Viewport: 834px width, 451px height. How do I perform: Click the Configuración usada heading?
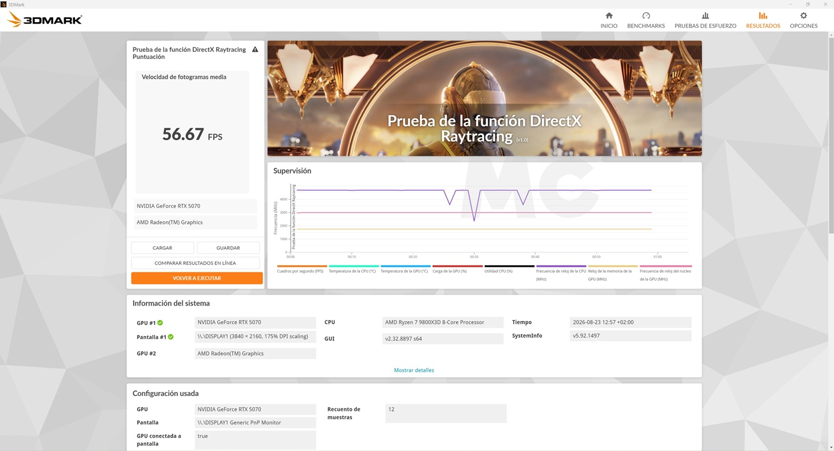[165, 393]
